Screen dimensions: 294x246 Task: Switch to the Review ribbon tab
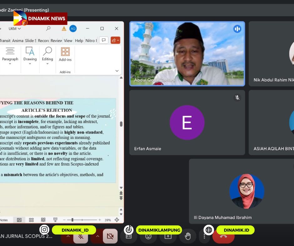pos(56,41)
